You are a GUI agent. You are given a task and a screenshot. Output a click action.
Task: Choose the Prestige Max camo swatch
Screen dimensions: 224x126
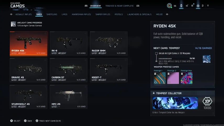[x=186, y=78]
